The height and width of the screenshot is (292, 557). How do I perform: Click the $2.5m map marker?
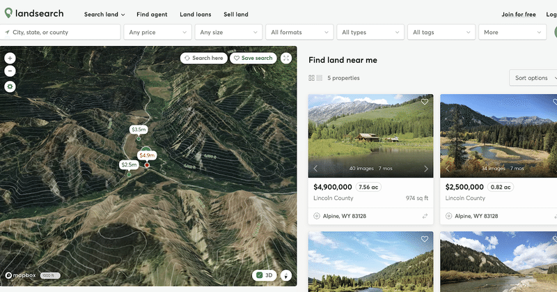tap(129, 164)
